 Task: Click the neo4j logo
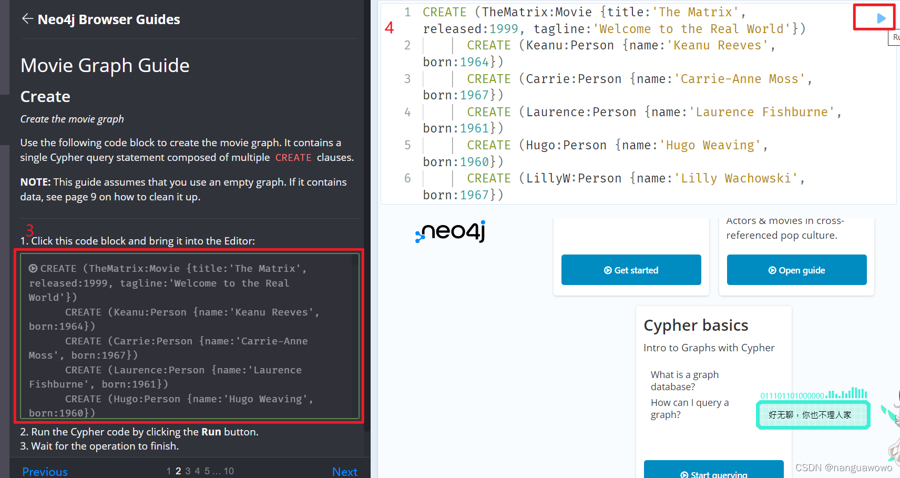(x=451, y=231)
